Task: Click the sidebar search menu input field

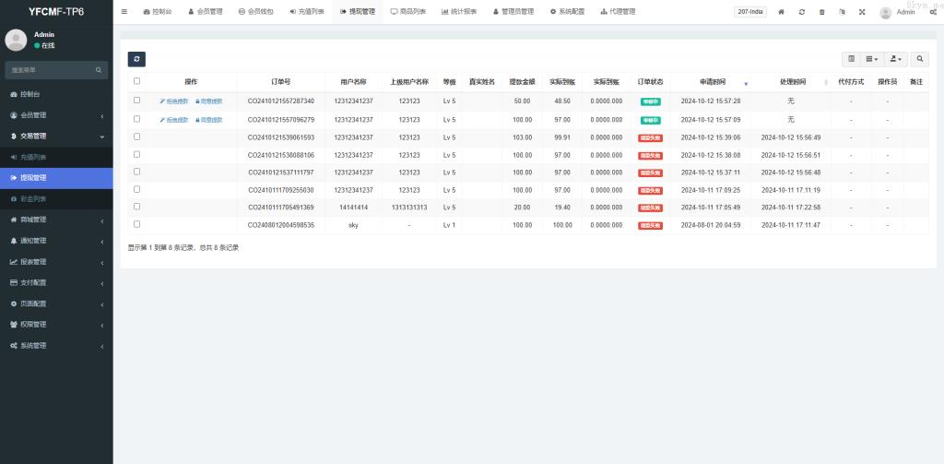Action: [50, 70]
